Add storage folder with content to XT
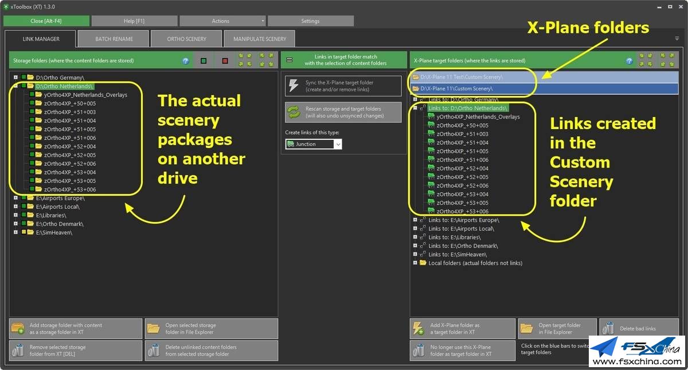This screenshot has width=688, height=370. click(x=76, y=329)
